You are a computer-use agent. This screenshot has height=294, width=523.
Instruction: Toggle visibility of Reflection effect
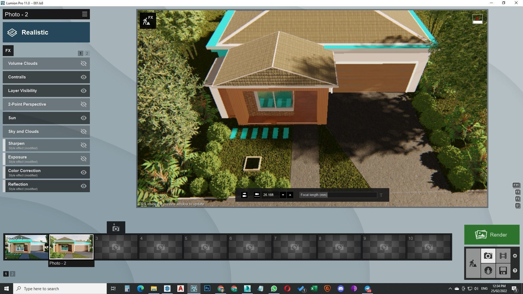84,186
